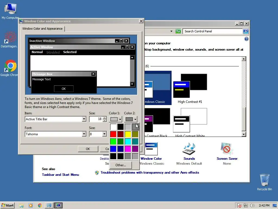Launch Google Chrome from the desktop
This screenshot has width=278, height=209.
click(10, 68)
